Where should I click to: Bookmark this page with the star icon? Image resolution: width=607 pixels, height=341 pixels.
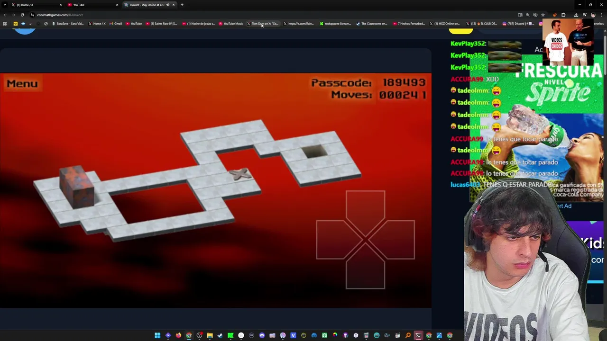[543, 15]
